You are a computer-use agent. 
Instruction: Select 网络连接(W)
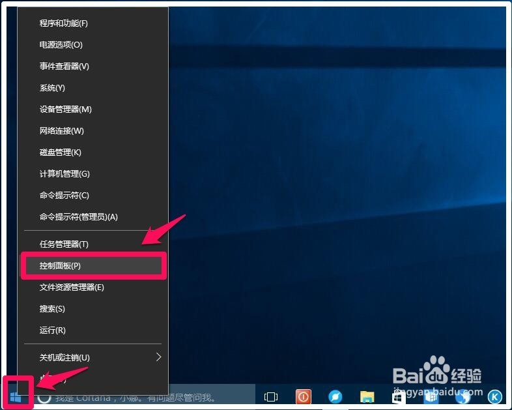pos(93,131)
